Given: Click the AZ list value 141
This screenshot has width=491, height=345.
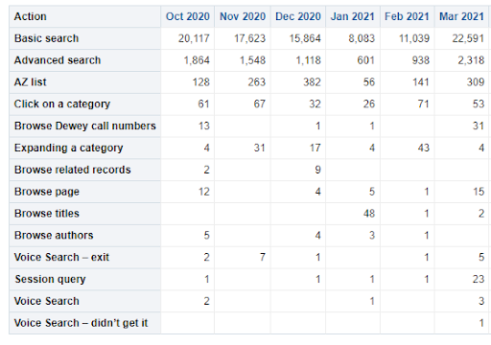Looking at the screenshot, I should coord(421,82).
